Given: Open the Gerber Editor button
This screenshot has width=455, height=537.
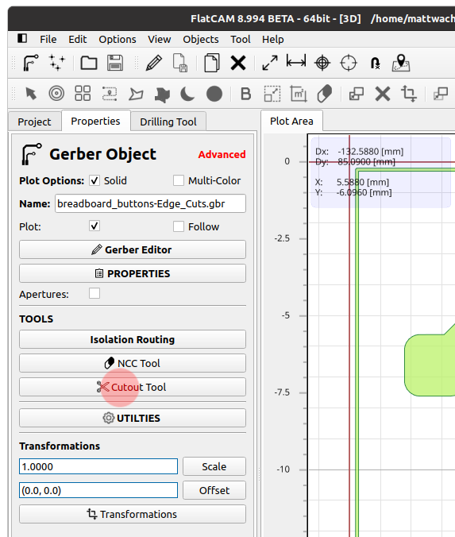Looking at the screenshot, I should (x=133, y=249).
